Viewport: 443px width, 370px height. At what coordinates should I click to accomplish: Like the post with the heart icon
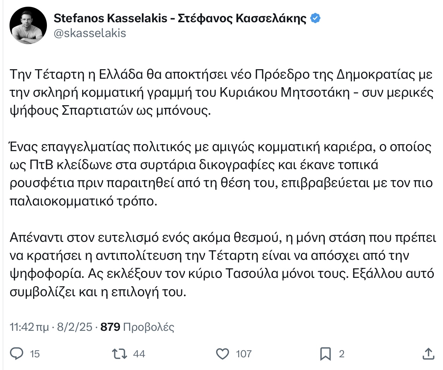click(x=222, y=354)
